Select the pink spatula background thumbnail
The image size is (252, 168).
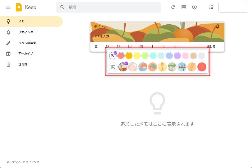point(133,67)
